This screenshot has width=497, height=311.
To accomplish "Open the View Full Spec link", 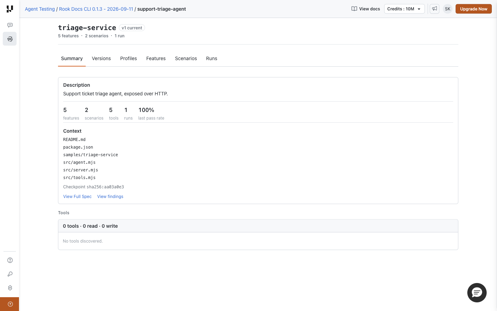I will [x=77, y=197].
